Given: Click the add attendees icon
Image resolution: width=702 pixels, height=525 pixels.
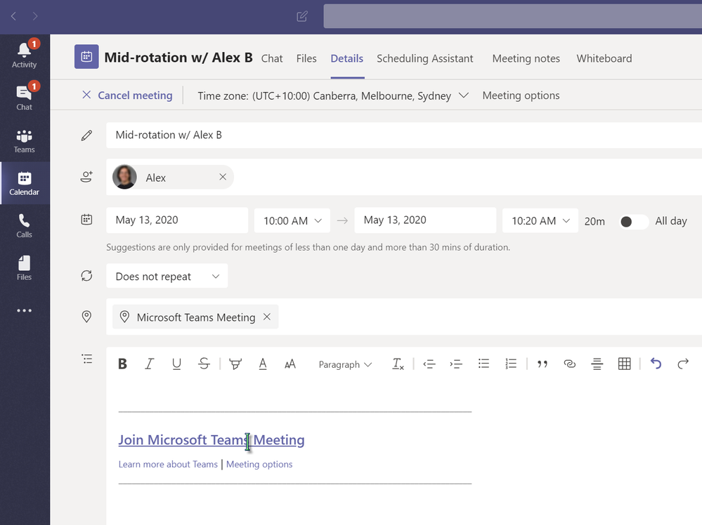Looking at the screenshot, I should coord(86,177).
